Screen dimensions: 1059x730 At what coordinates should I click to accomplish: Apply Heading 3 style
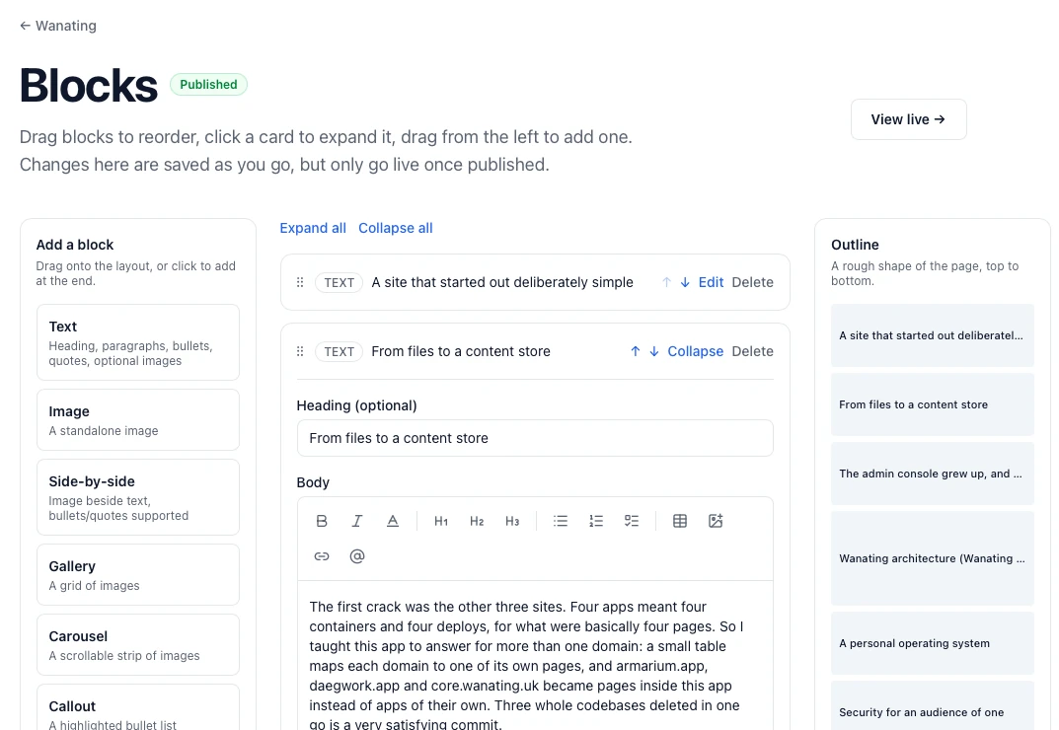point(512,521)
